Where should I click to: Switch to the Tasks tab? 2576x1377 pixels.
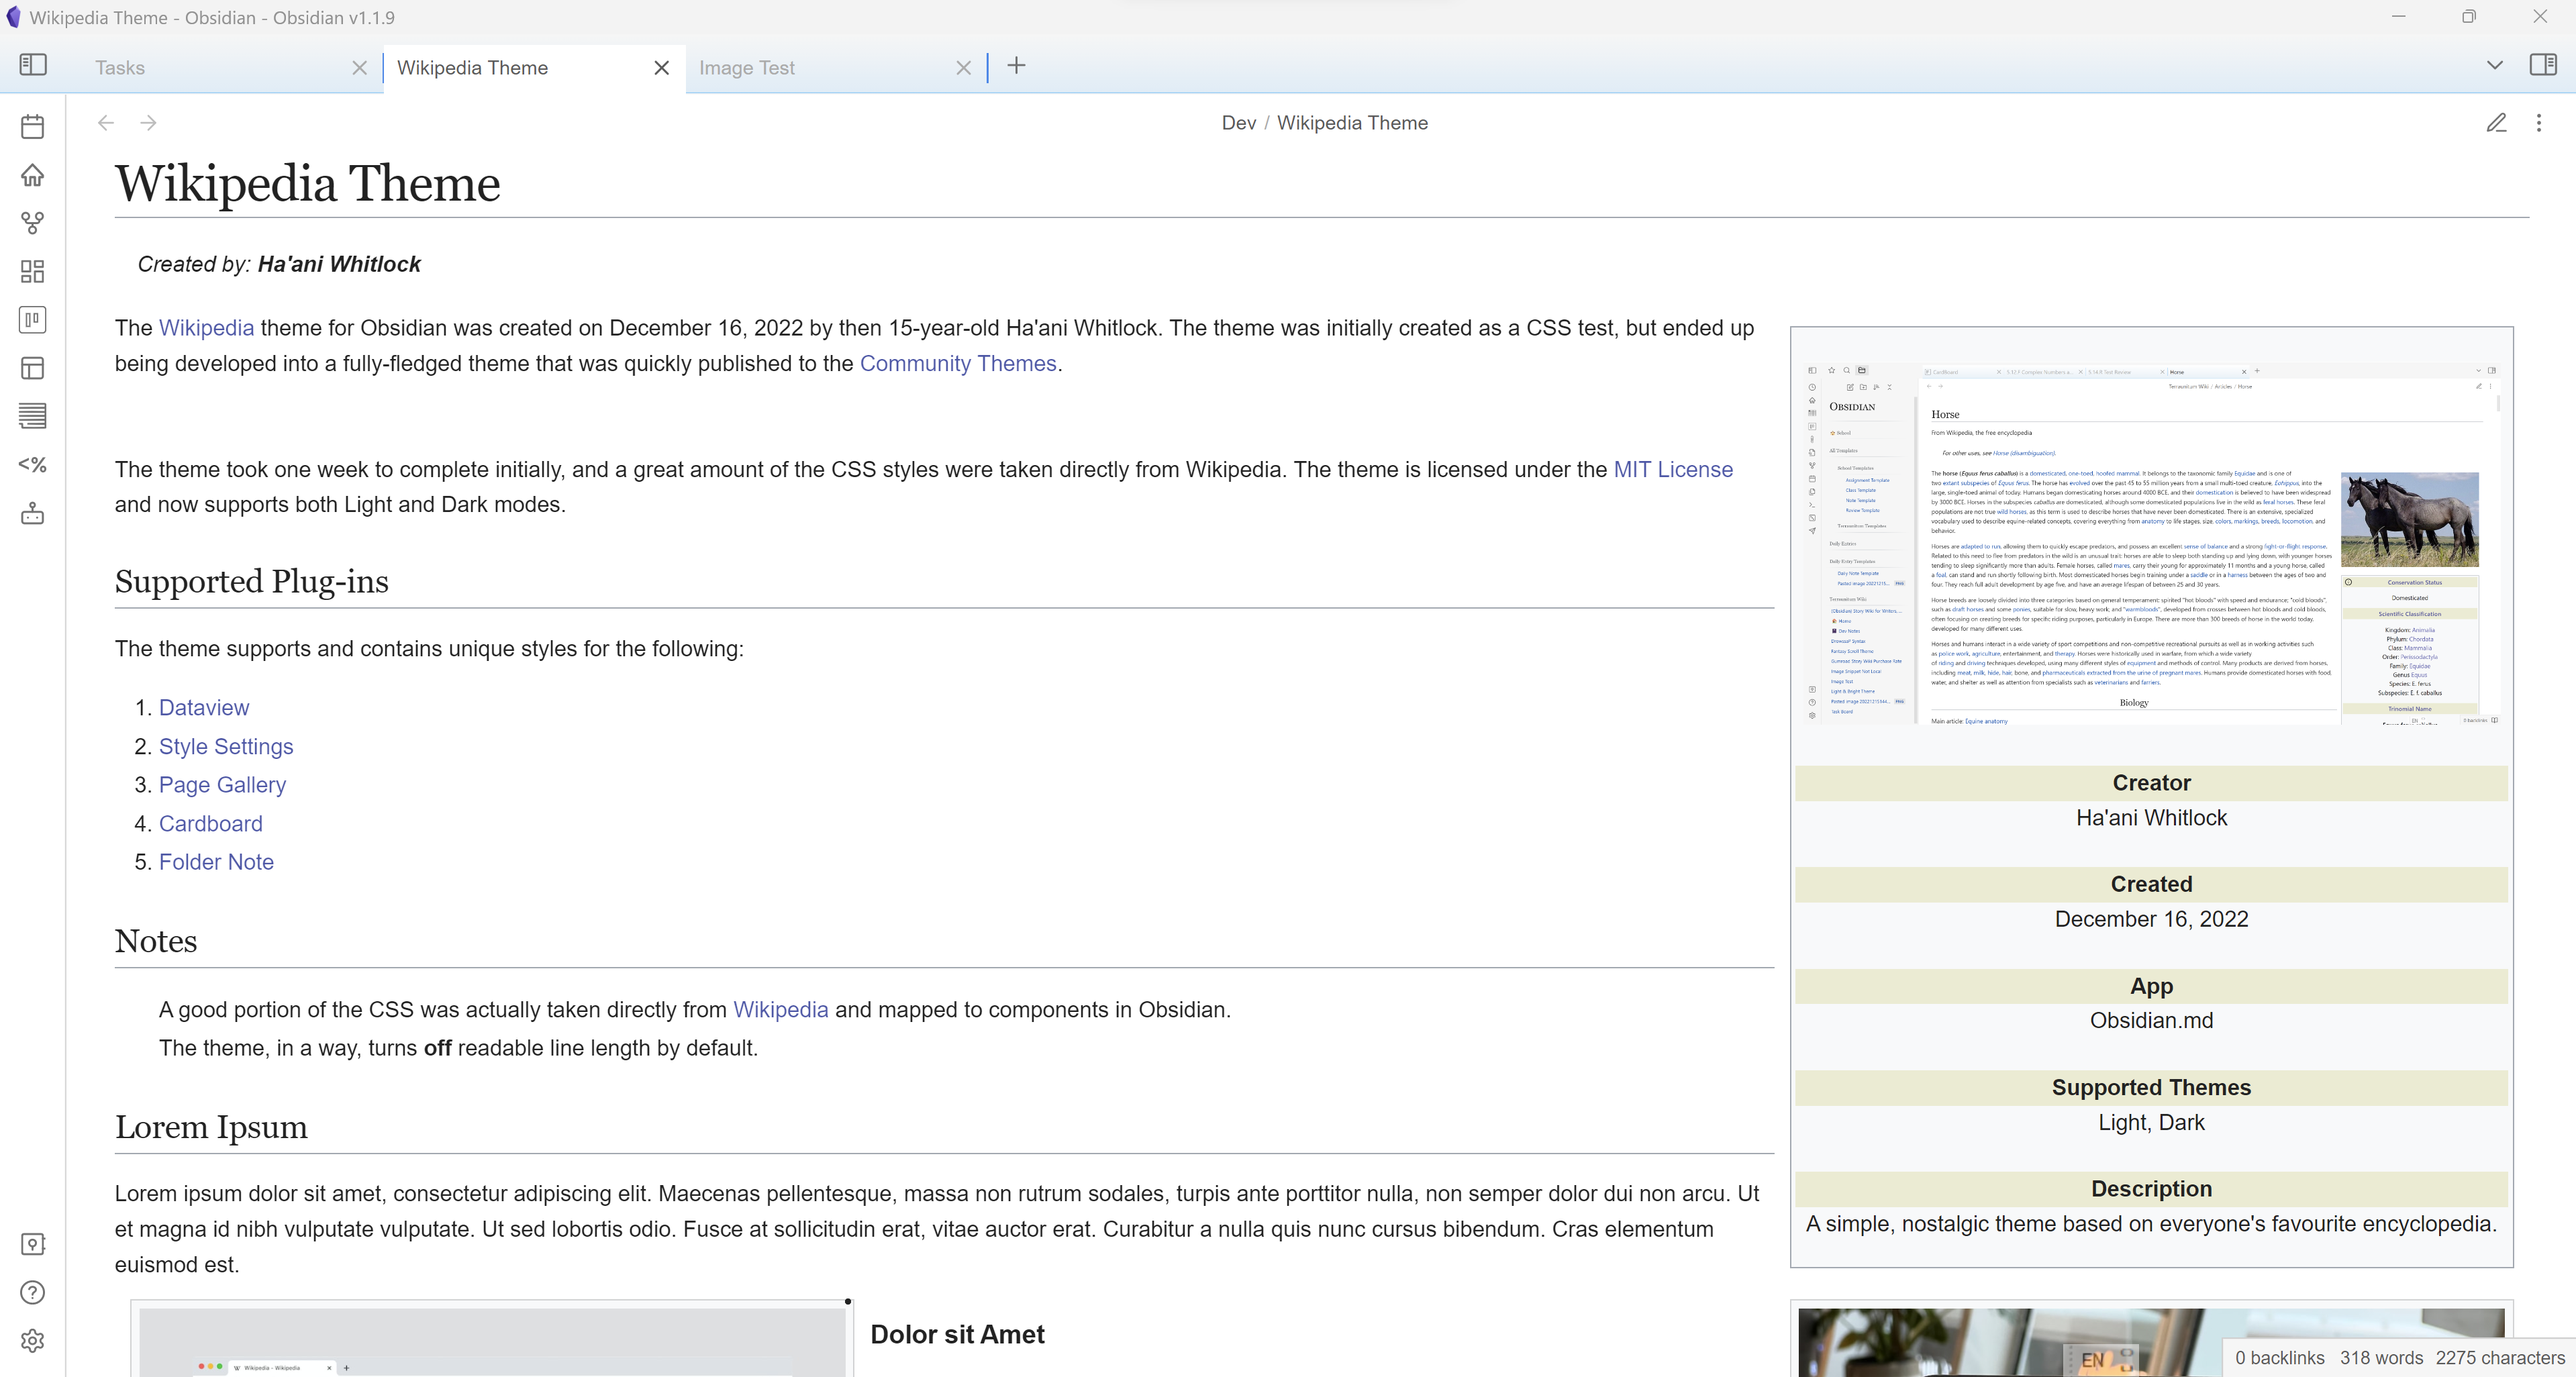pos(120,68)
